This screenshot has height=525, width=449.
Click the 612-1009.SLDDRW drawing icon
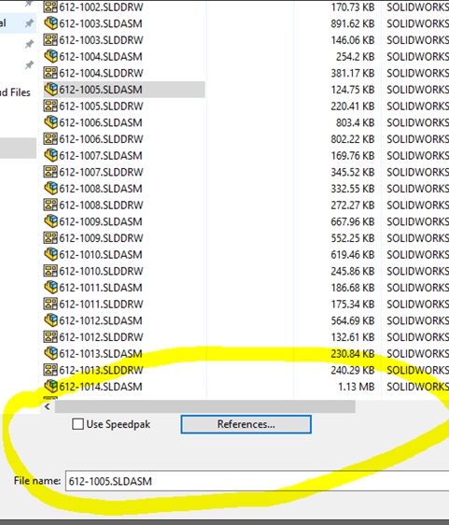click(x=50, y=237)
